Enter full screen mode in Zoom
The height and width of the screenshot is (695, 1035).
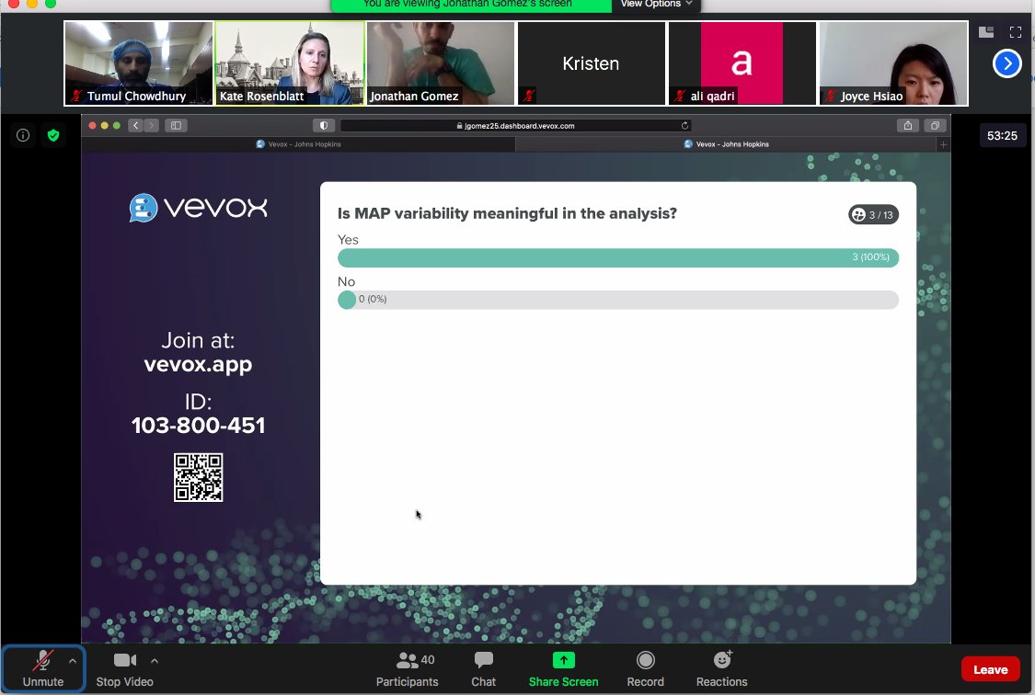(1016, 31)
